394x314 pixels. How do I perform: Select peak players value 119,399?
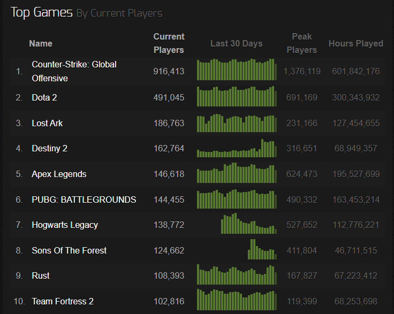tap(302, 301)
